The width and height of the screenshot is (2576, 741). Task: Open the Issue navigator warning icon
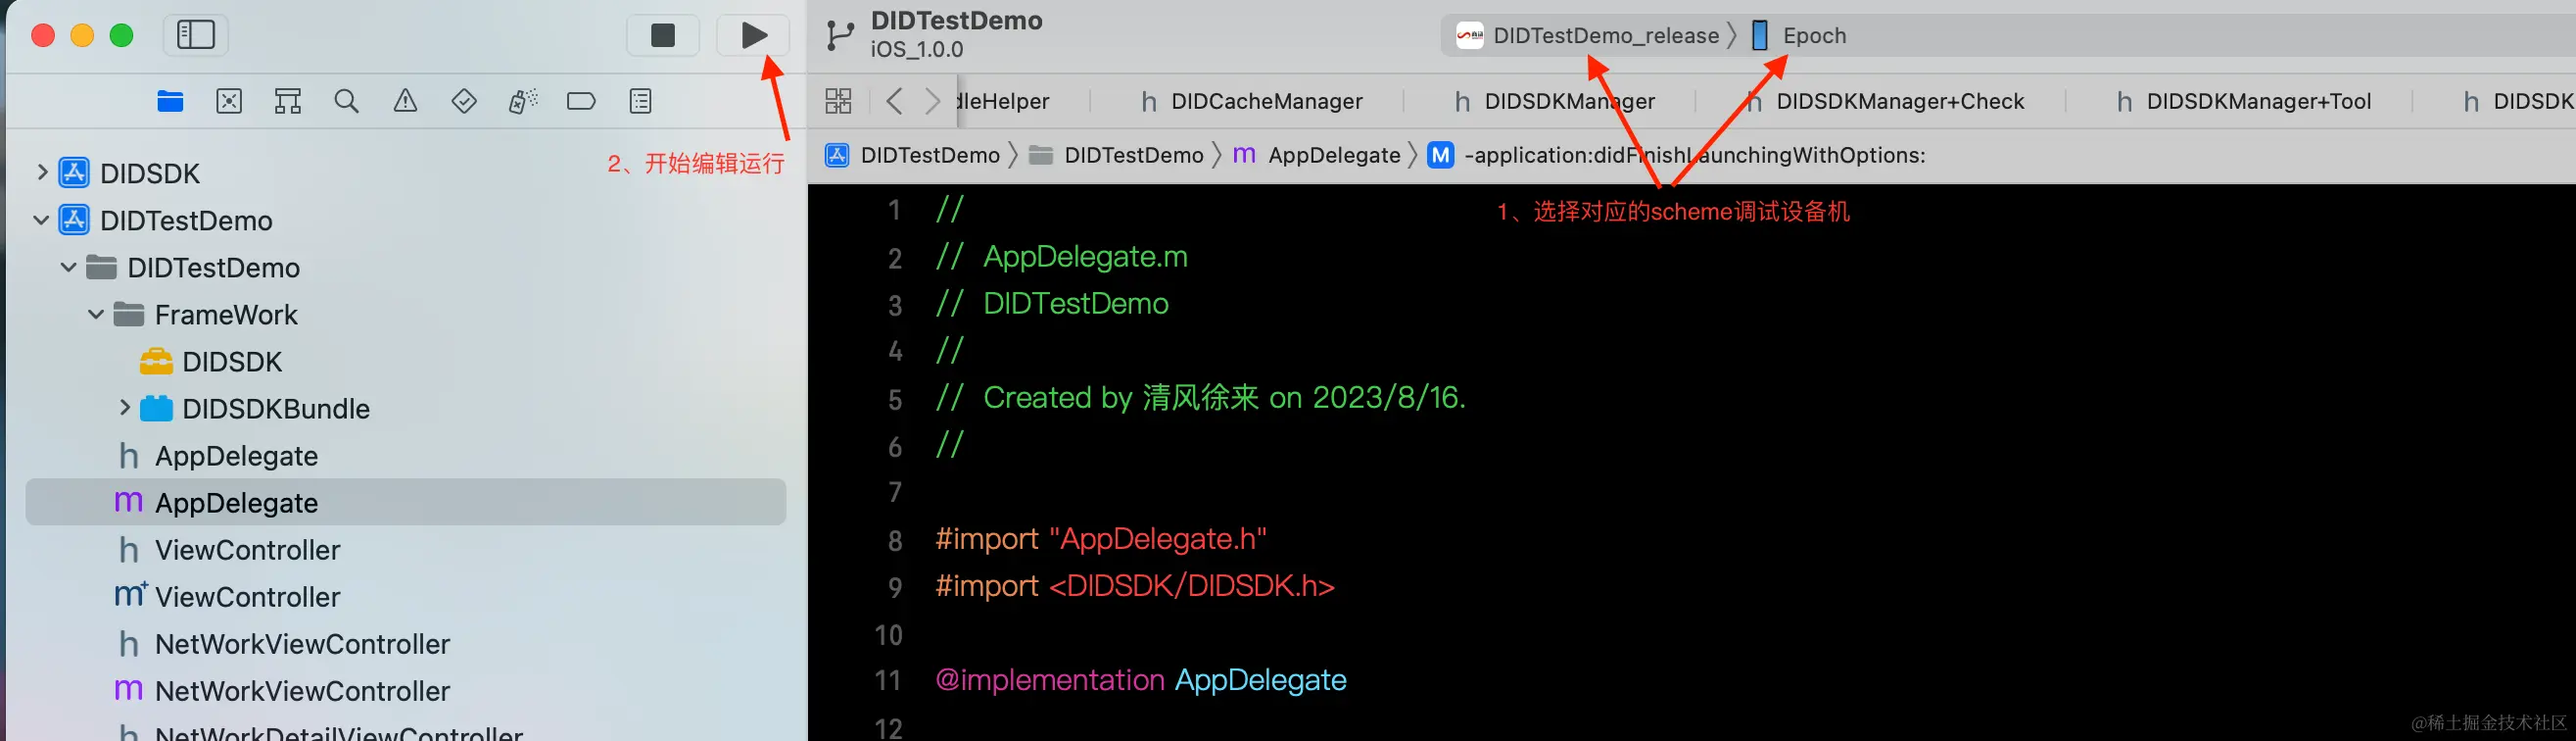point(405,101)
